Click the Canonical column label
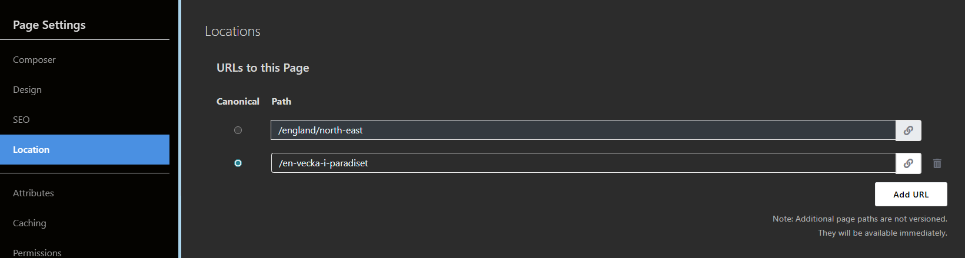The height and width of the screenshot is (258, 965). 238,102
